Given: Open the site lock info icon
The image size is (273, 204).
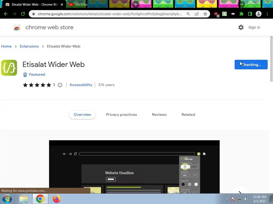Looking at the screenshot, I should point(34,14).
